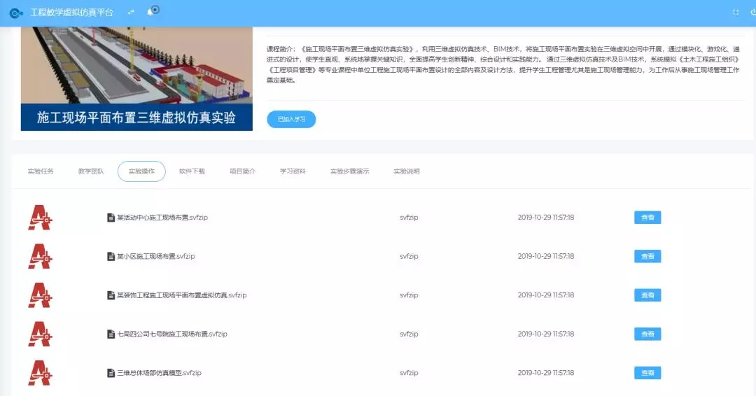The height and width of the screenshot is (396, 756).
Task: Click svfzip type in 某活动中心施工现场布置 row
Action: [x=409, y=218]
